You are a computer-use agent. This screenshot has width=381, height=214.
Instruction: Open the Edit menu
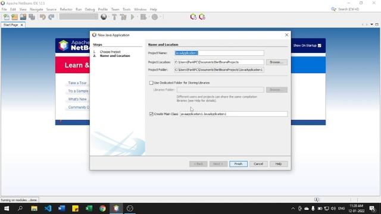click(13, 10)
